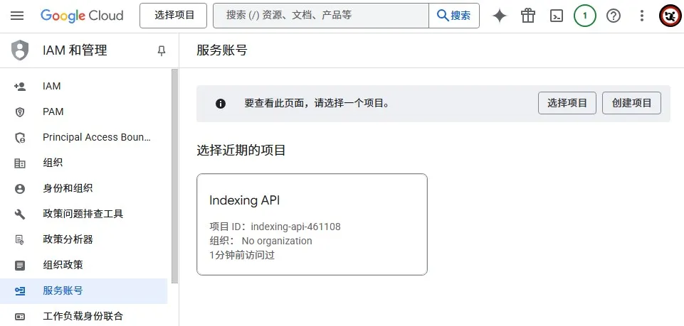
Task: Select 服务账号 in the sidebar
Action: (84, 290)
